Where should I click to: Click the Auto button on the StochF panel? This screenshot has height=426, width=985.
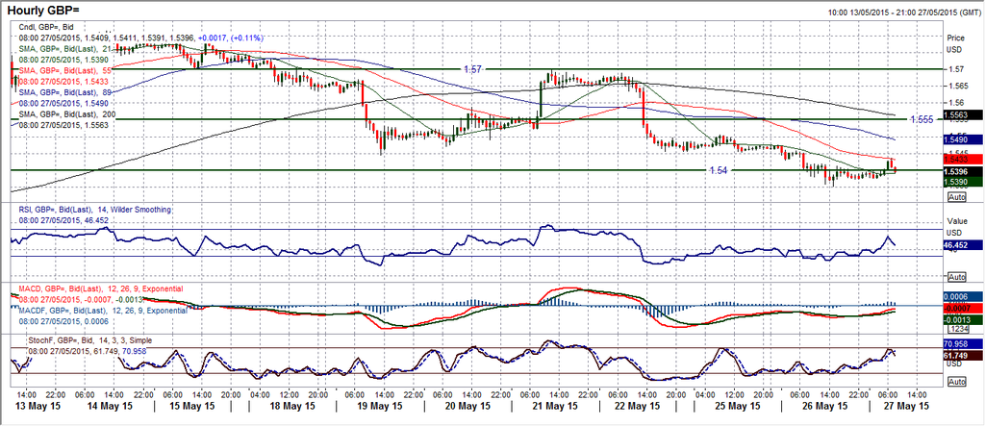click(957, 382)
